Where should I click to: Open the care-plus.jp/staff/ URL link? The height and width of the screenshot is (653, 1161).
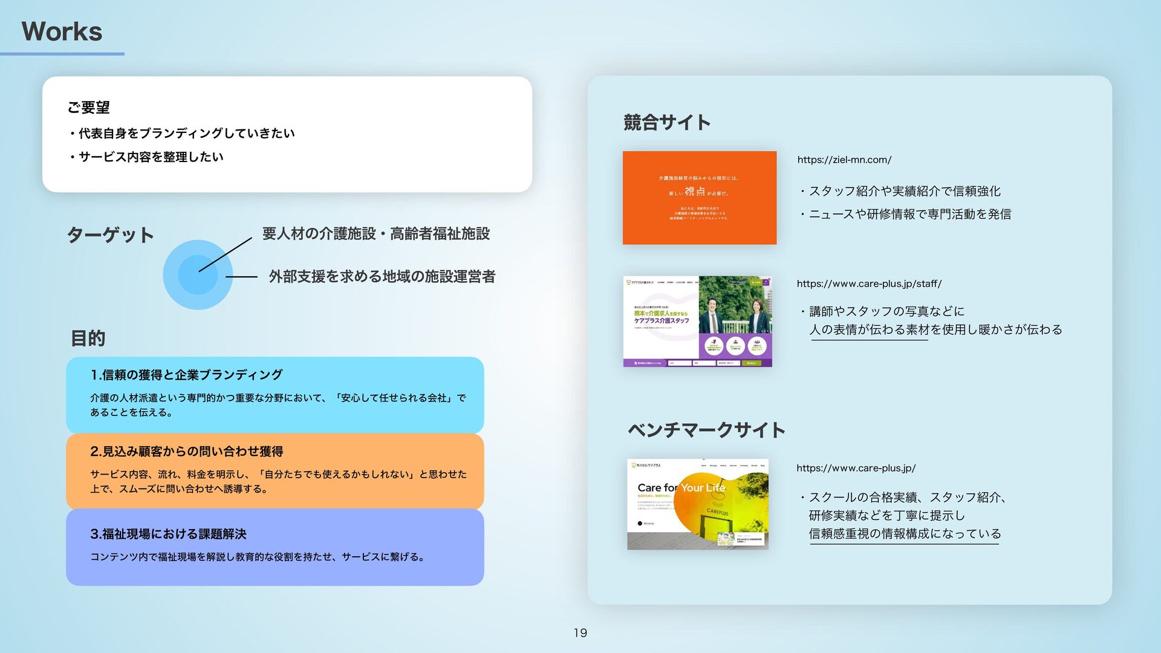point(868,284)
